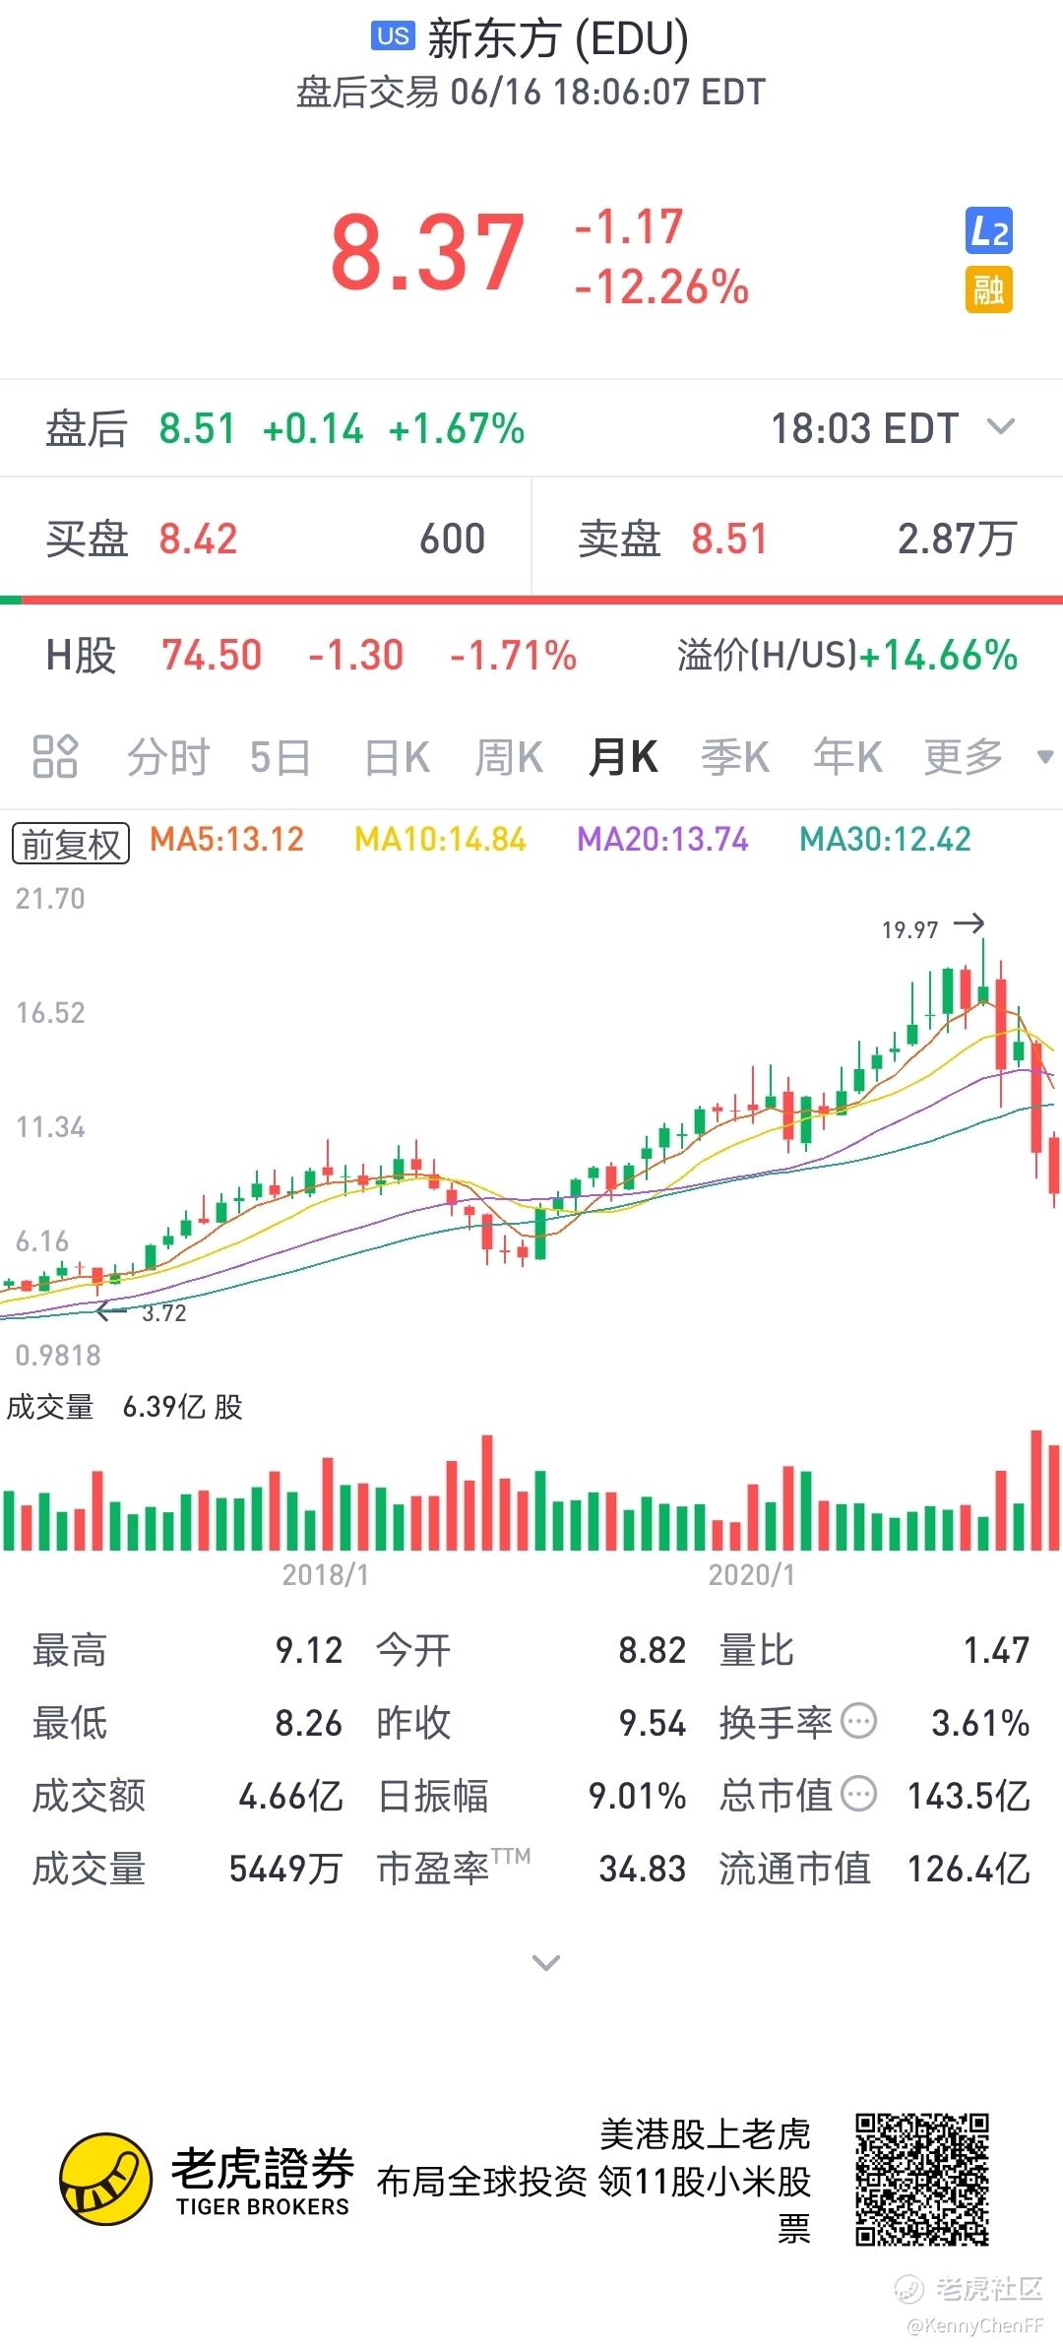1063x2350 pixels.
Task: Tap the 成交额 value 4.66亿
Action: click(x=290, y=1796)
